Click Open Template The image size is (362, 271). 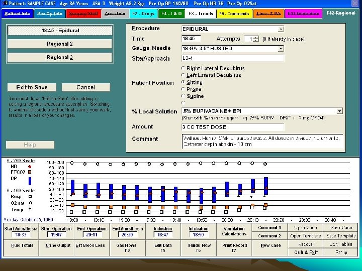pos(305,236)
